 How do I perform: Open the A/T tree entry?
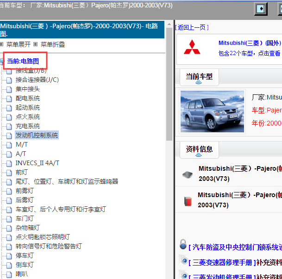[x=21, y=154]
